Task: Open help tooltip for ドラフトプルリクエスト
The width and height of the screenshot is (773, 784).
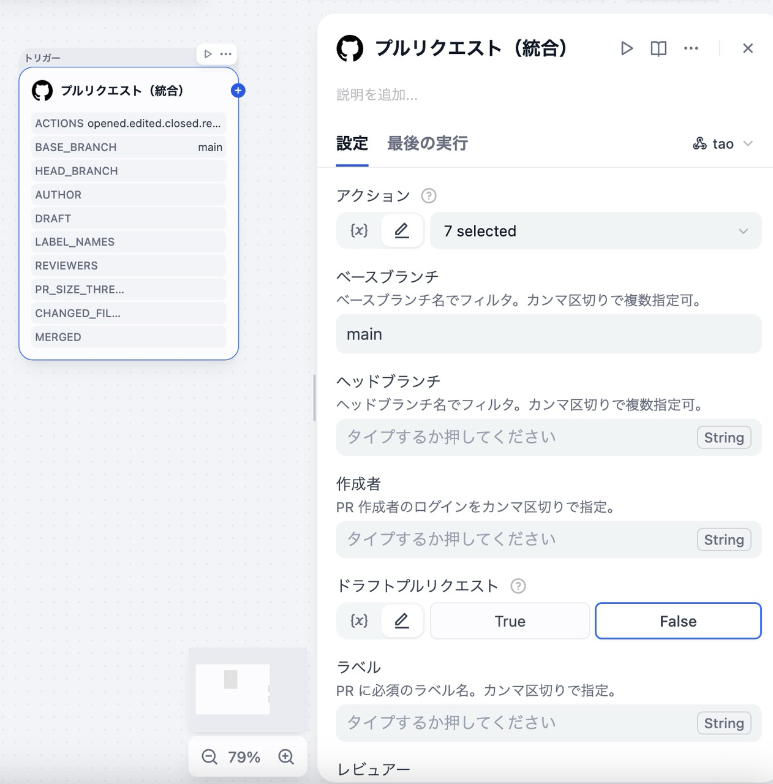Action: (x=518, y=586)
